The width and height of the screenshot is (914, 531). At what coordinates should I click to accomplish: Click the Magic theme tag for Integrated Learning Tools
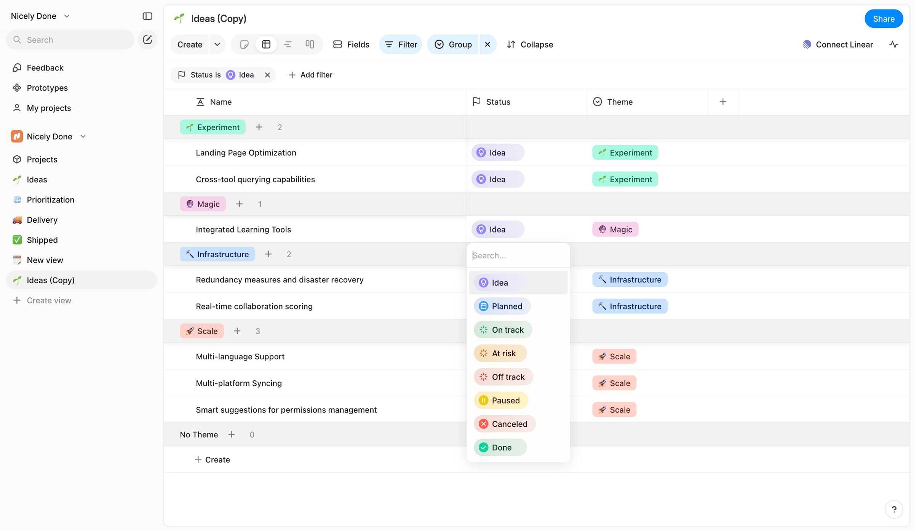click(615, 230)
